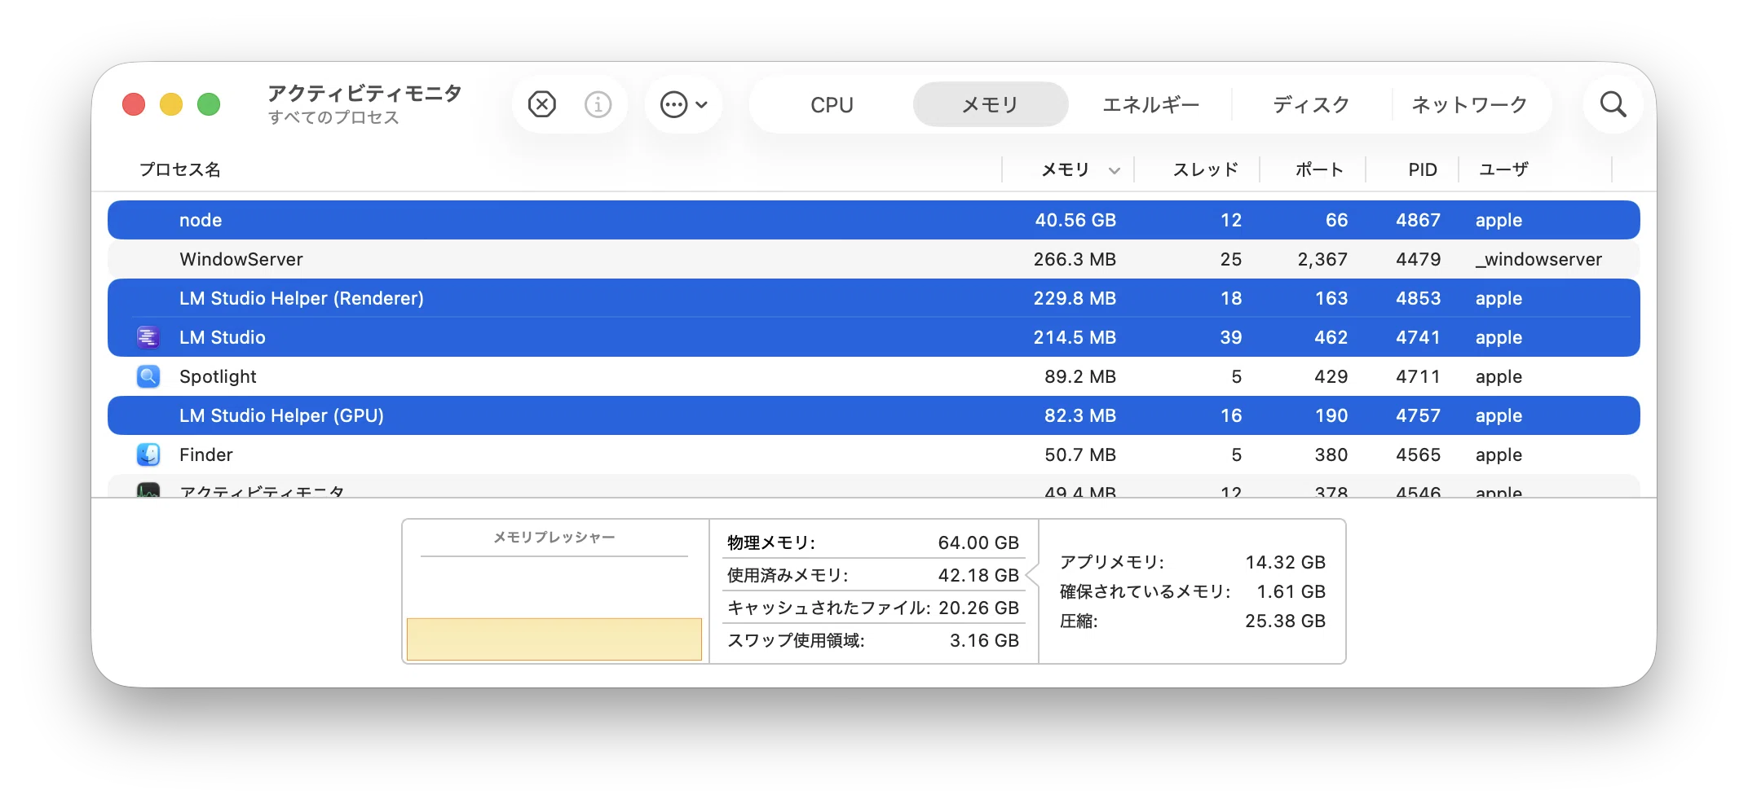Select the WindowServer process row
The width and height of the screenshot is (1748, 808).
[x=874, y=259]
